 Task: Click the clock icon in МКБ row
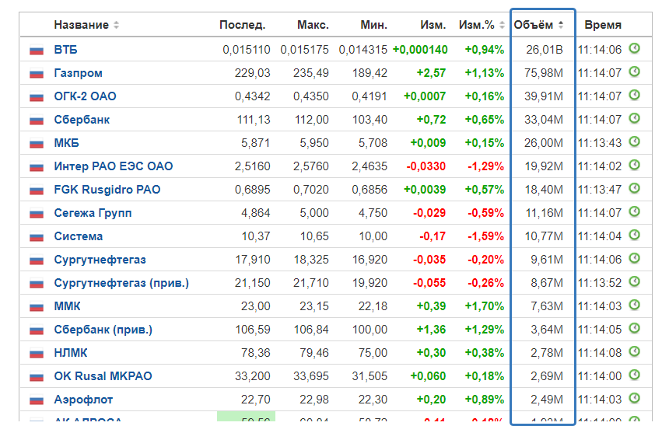click(635, 141)
